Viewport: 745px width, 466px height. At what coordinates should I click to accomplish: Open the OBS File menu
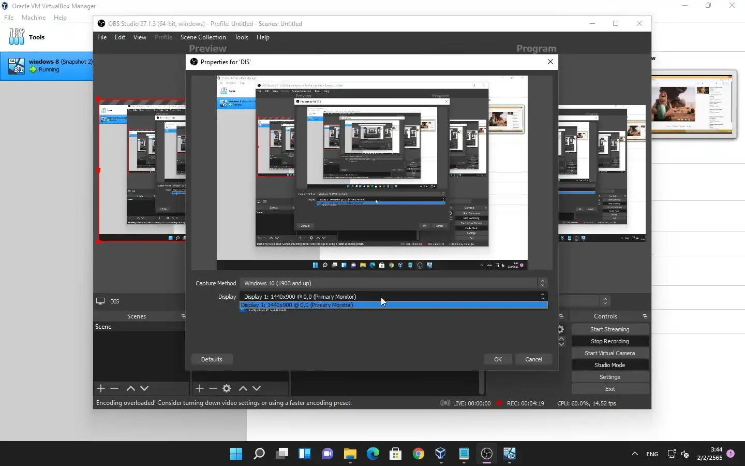pyautogui.click(x=102, y=37)
